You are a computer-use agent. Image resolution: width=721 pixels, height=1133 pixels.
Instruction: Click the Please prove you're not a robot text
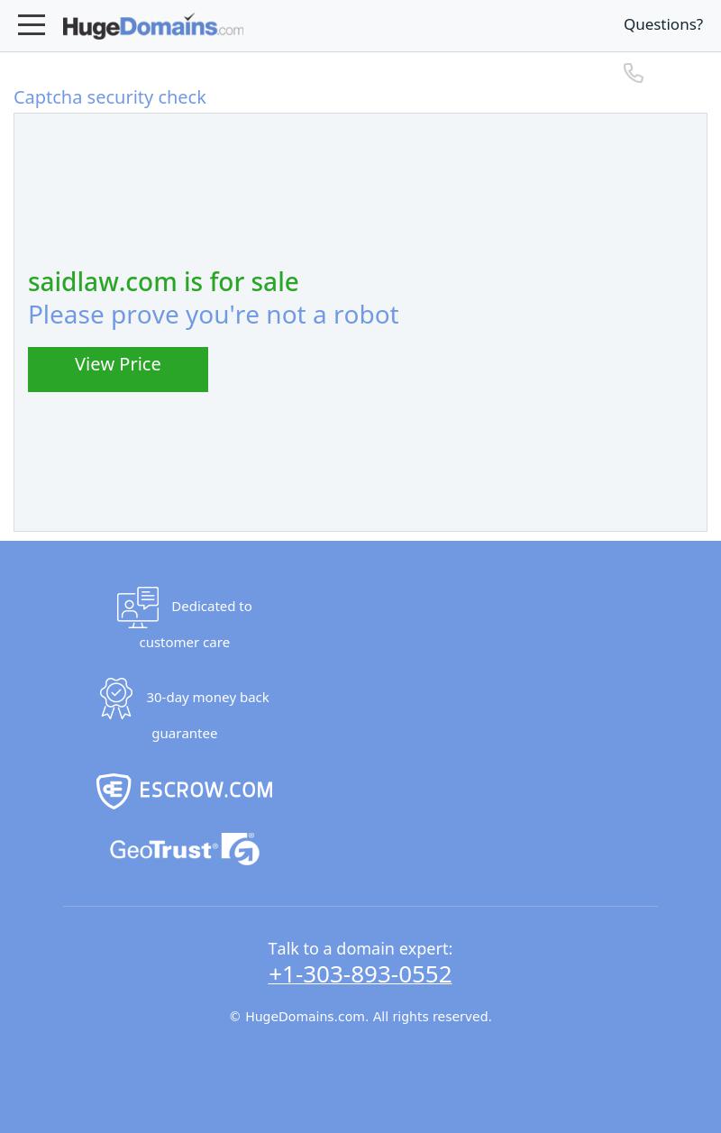point(214,315)
